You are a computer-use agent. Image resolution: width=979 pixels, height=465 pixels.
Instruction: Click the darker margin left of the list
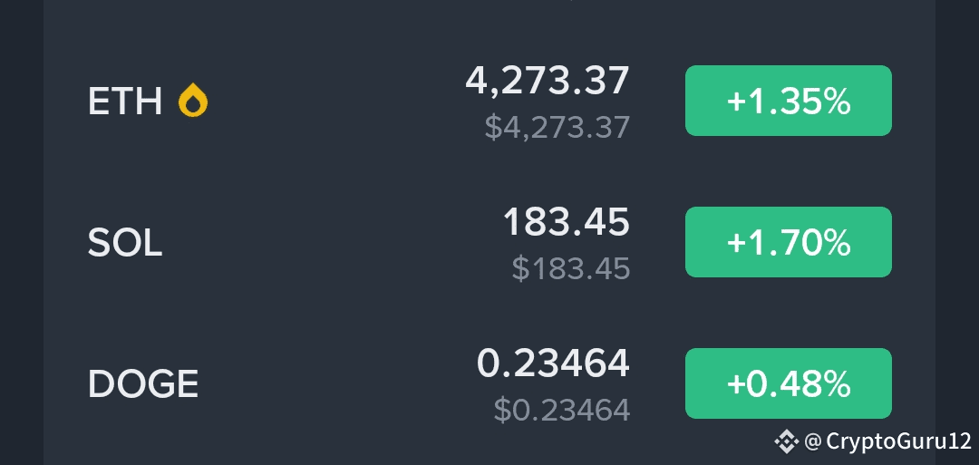[x=22, y=232]
